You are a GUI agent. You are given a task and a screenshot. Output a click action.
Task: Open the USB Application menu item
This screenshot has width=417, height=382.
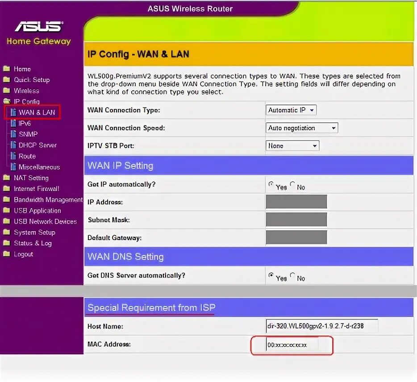point(37,211)
